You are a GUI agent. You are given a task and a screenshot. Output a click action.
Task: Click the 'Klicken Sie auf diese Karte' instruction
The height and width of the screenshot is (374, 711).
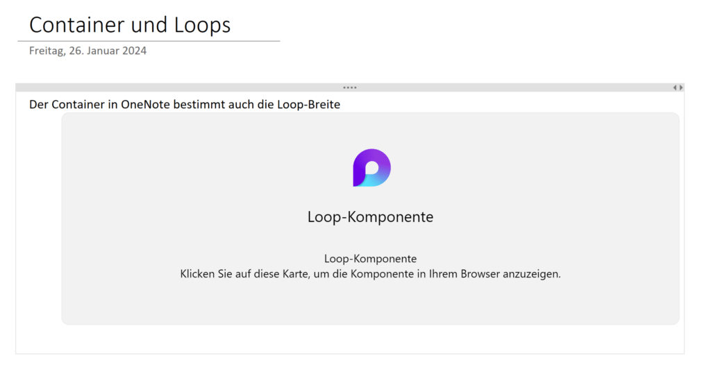(371, 274)
